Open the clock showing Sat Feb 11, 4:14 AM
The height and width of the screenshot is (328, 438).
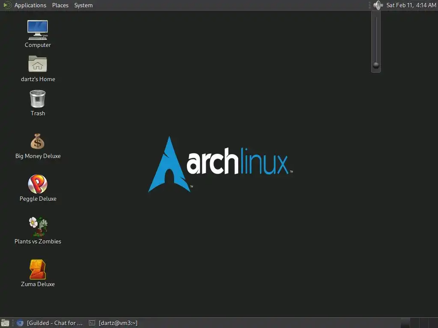(x=411, y=5)
